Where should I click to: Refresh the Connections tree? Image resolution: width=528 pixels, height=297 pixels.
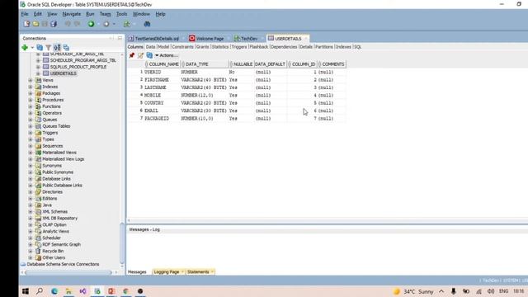(40, 48)
